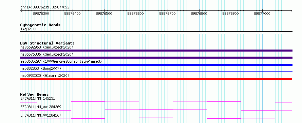The image size is (302, 123).
Task: Click the DGV Structural Variants track title
Action: [x=48, y=43]
